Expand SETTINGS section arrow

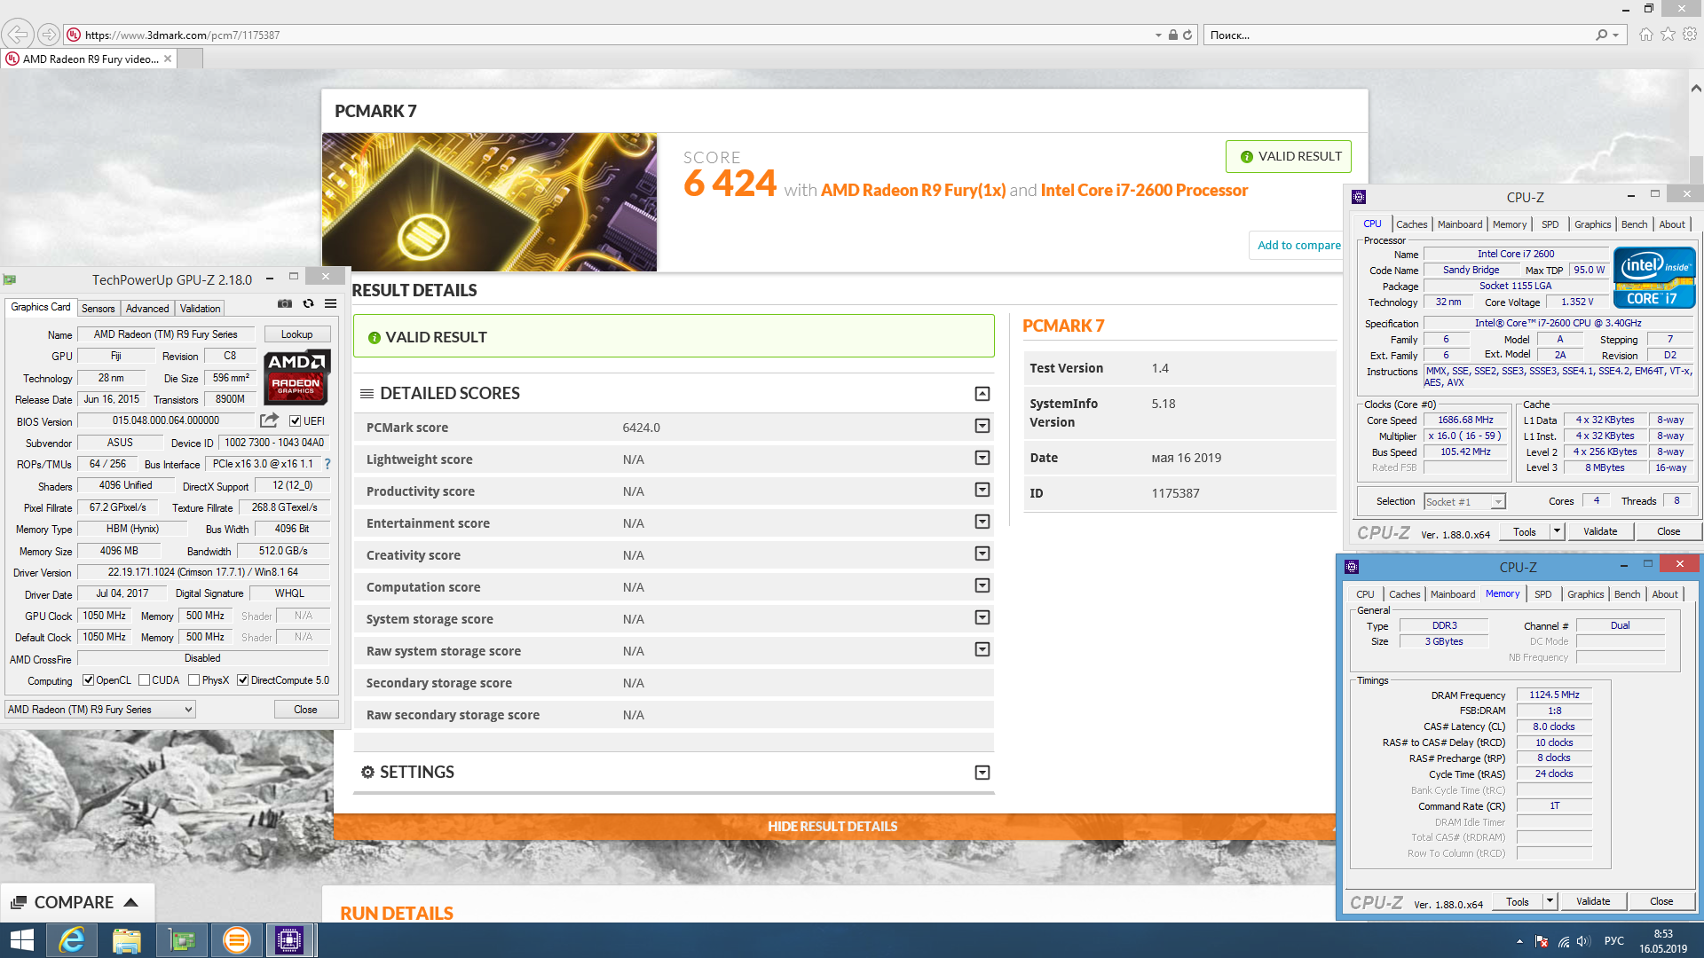coord(982,773)
